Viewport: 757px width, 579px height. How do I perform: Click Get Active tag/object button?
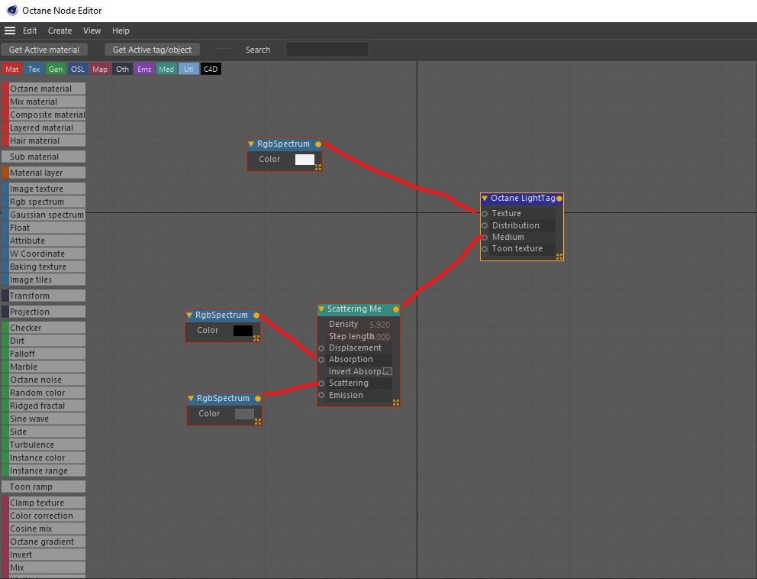point(152,50)
